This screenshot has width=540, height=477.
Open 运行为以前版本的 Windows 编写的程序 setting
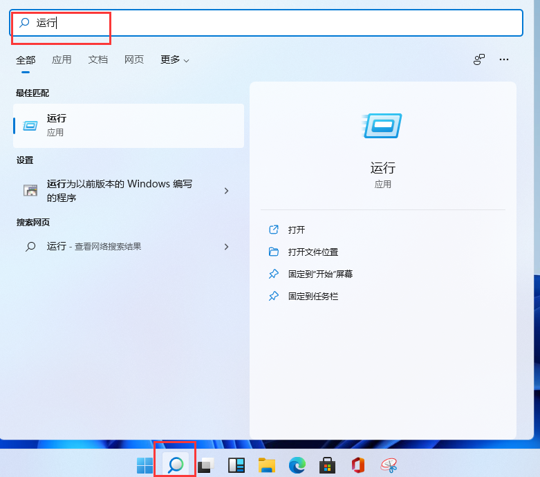129,191
